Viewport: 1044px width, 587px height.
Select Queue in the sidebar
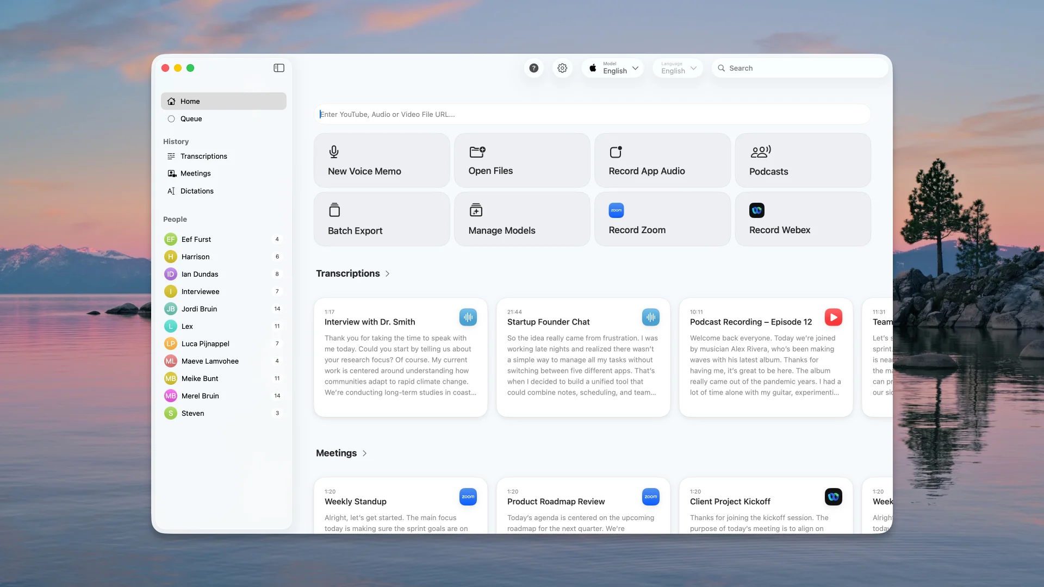pos(191,118)
